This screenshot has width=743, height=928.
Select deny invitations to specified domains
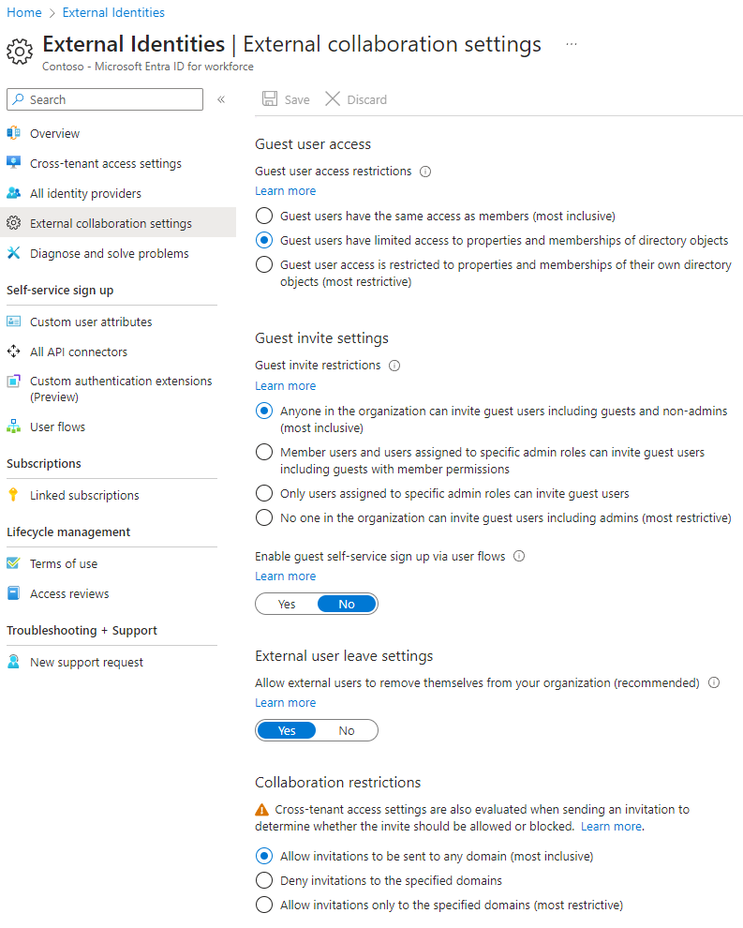[263, 880]
